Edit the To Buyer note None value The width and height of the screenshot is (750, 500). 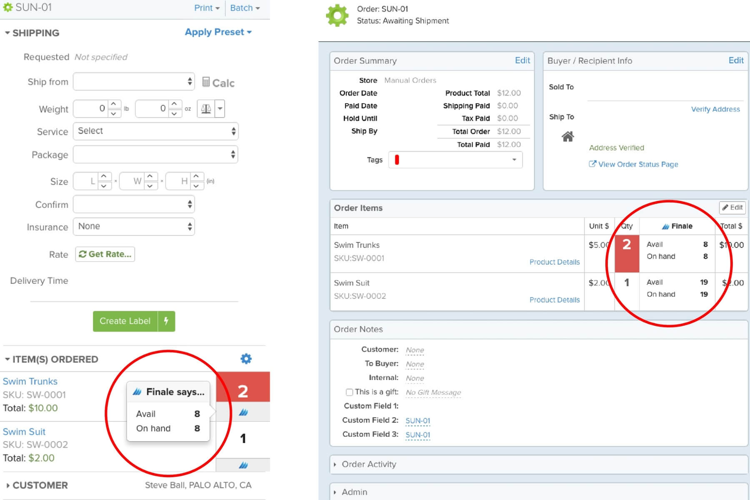point(415,364)
